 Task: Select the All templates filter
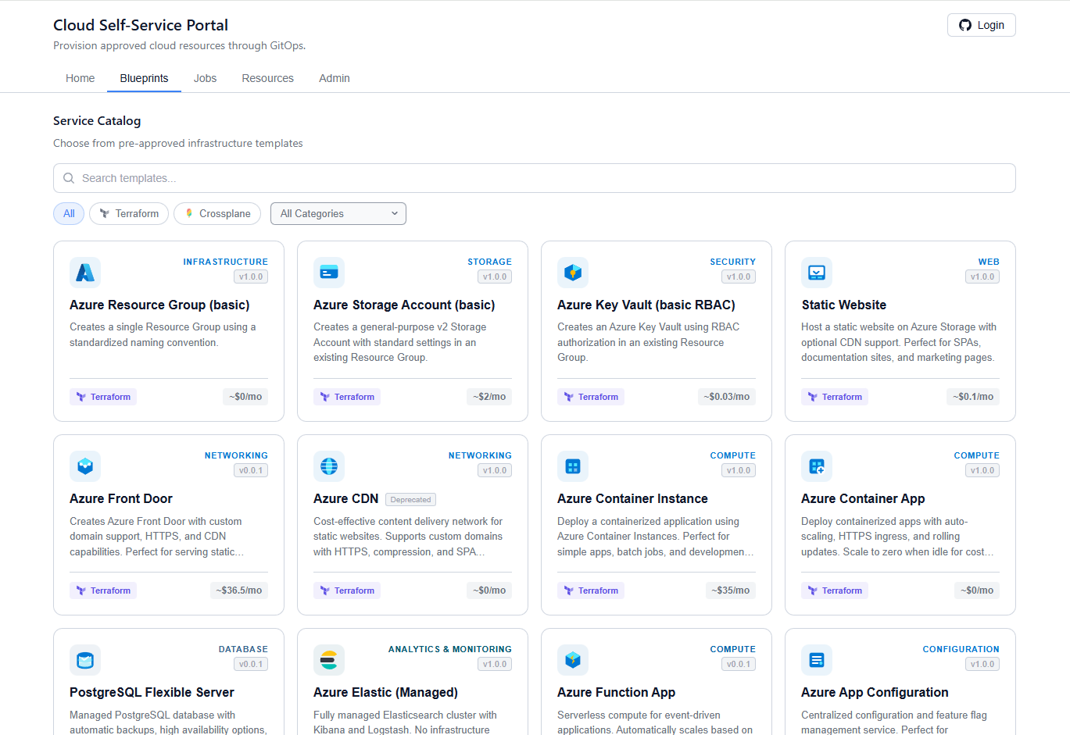point(68,213)
